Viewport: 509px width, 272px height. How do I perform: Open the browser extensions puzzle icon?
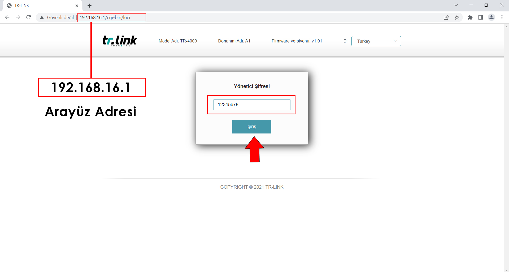470,18
